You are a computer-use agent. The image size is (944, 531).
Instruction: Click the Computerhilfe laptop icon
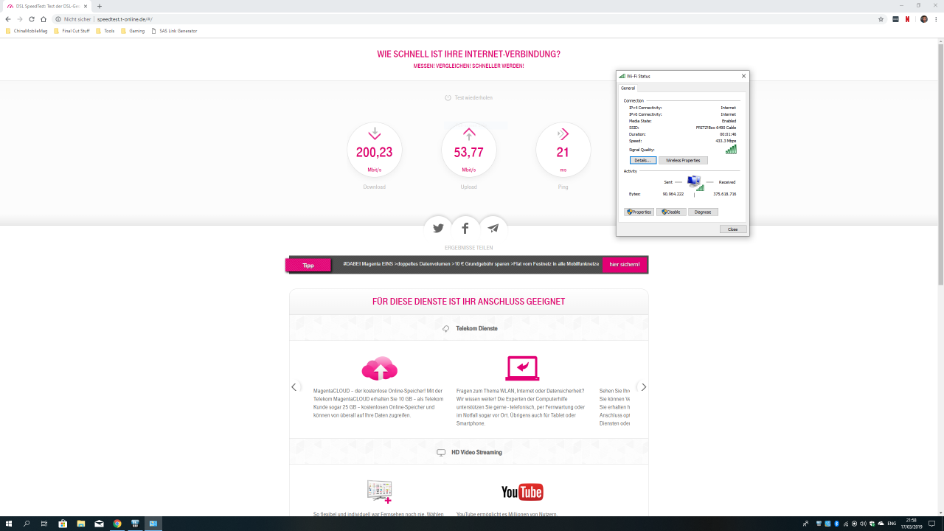[522, 368]
